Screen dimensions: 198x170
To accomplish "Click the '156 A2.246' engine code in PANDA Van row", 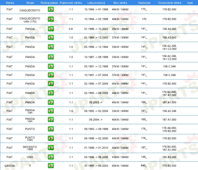I will click(169, 111).
